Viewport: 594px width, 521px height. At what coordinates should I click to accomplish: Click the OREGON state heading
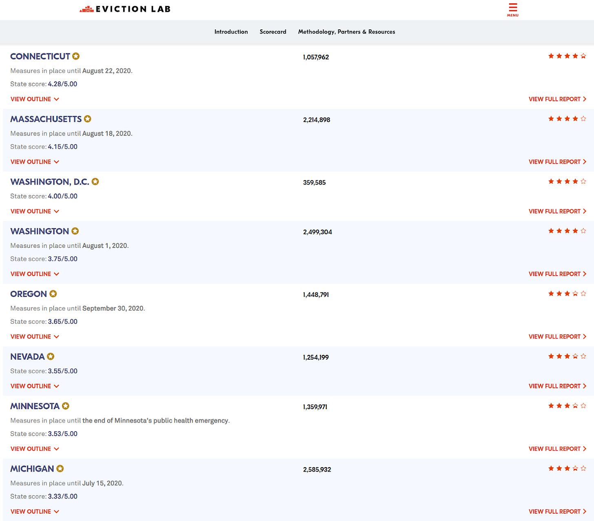29,294
